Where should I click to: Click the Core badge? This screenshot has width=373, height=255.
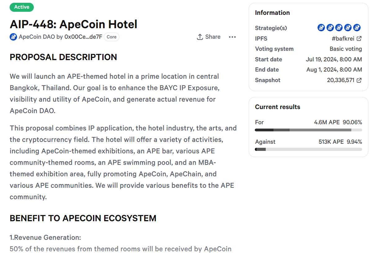tap(112, 37)
